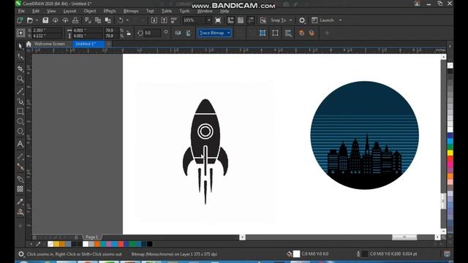Select the Drop Shadow tool

pyautogui.click(x=20, y=179)
